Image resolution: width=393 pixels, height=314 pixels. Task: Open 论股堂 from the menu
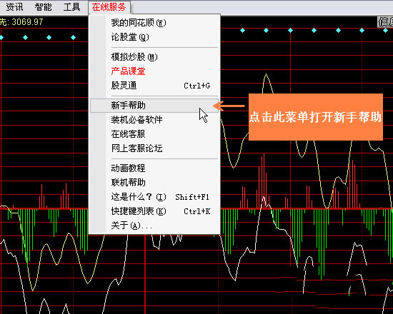(154, 37)
